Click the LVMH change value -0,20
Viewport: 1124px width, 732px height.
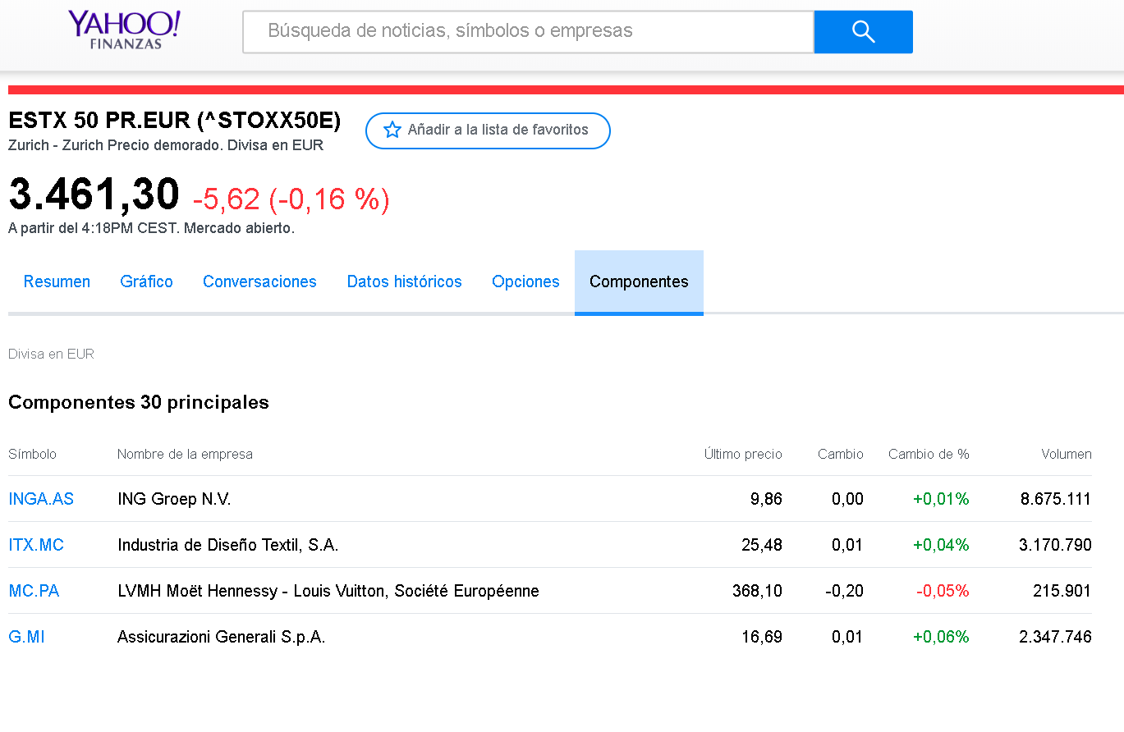pos(845,591)
